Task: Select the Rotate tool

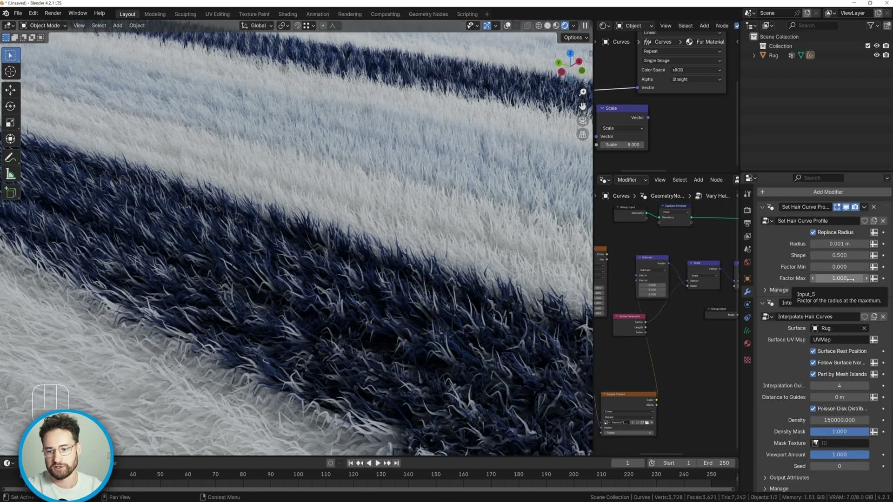Action: click(10, 106)
